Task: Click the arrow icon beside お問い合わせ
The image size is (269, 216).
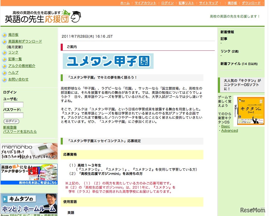Action: tap(4, 80)
